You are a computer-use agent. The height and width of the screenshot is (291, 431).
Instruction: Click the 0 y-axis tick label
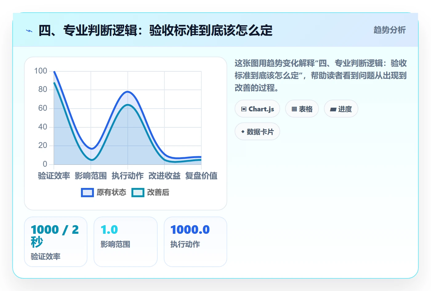pos(45,164)
